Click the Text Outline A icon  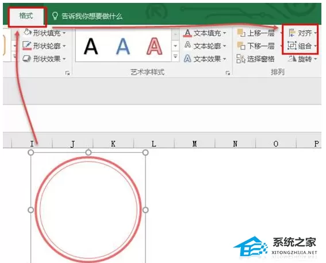click(x=187, y=45)
